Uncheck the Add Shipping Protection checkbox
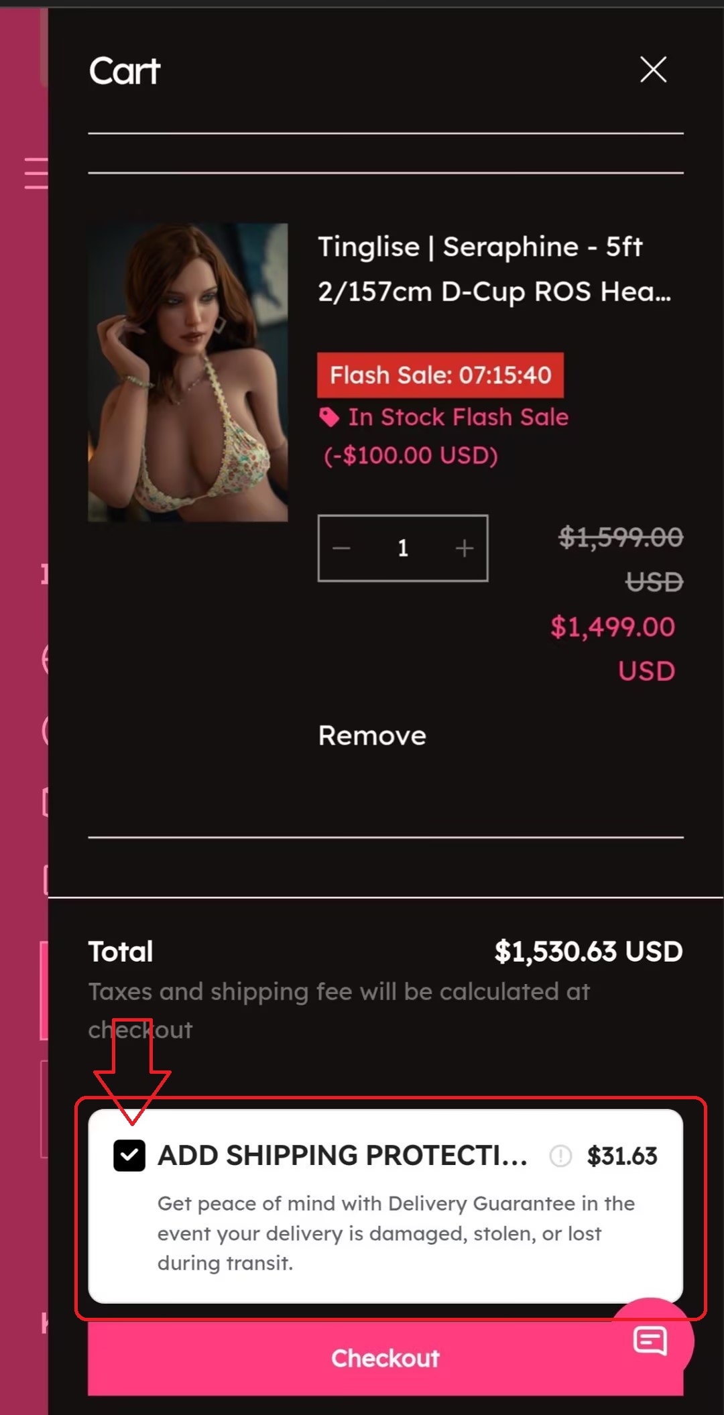This screenshot has height=1415, width=724. (129, 1156)
